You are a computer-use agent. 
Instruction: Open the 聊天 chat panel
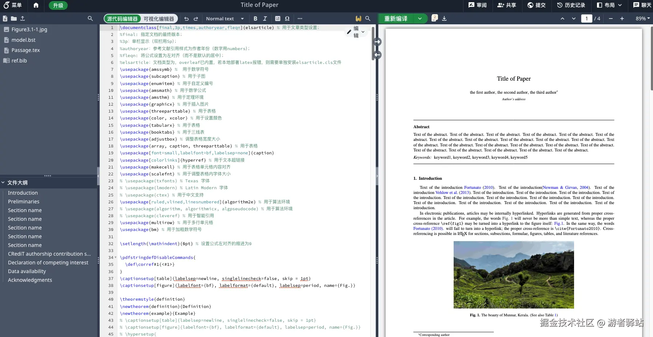pos(642,5)
